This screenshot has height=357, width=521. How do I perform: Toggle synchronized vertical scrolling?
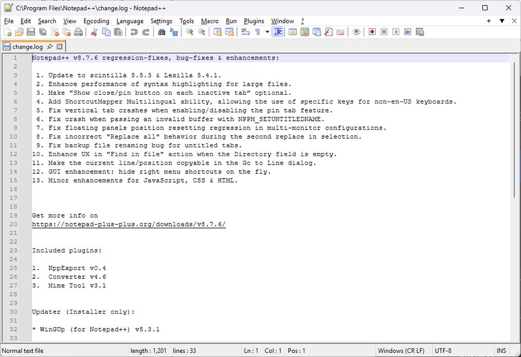[217, 32]
